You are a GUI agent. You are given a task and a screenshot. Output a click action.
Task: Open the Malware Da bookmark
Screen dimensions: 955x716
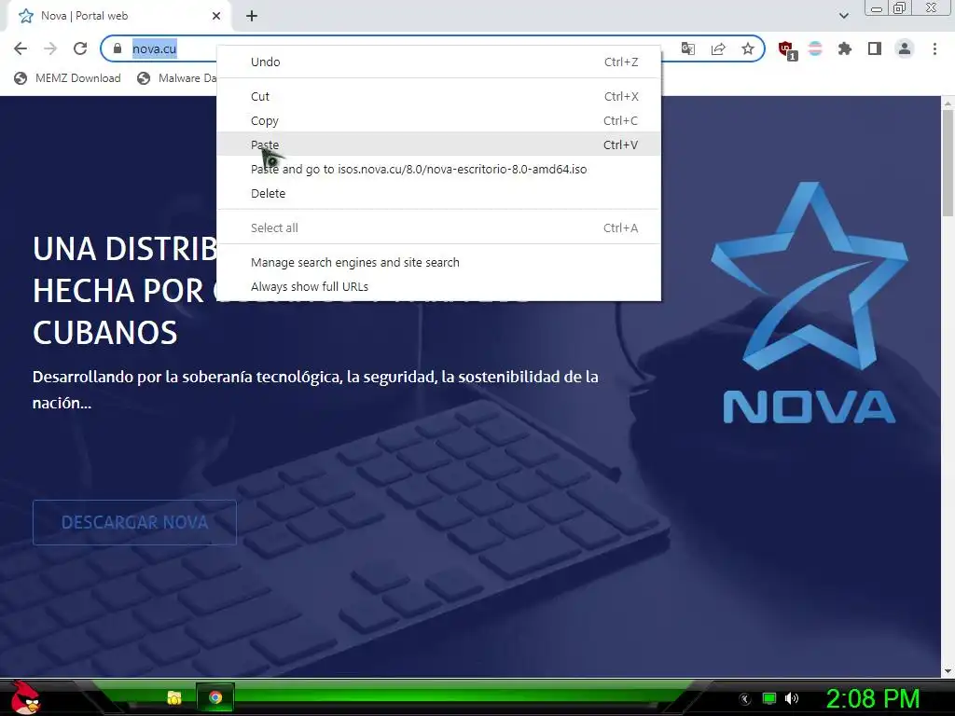tap(176, 78)
